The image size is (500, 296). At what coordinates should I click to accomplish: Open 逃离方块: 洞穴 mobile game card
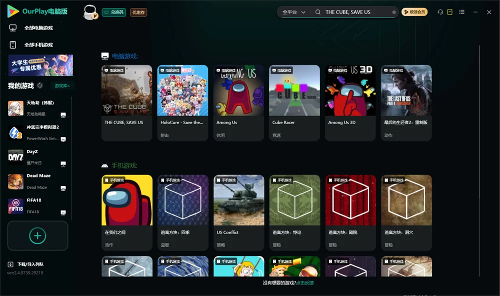[x=406, y=213]
